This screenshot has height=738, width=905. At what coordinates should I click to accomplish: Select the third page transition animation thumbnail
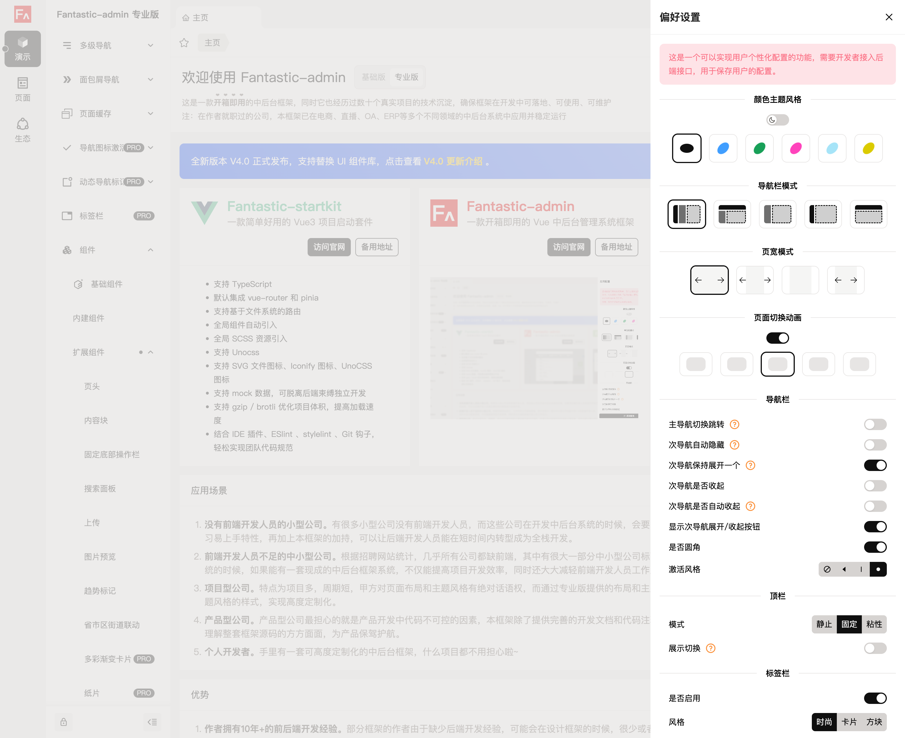click(x=777, y=364)
